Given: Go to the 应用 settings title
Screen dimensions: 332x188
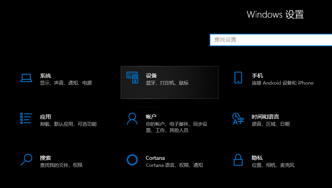Looking at the screenshot, I should point(46,117).
